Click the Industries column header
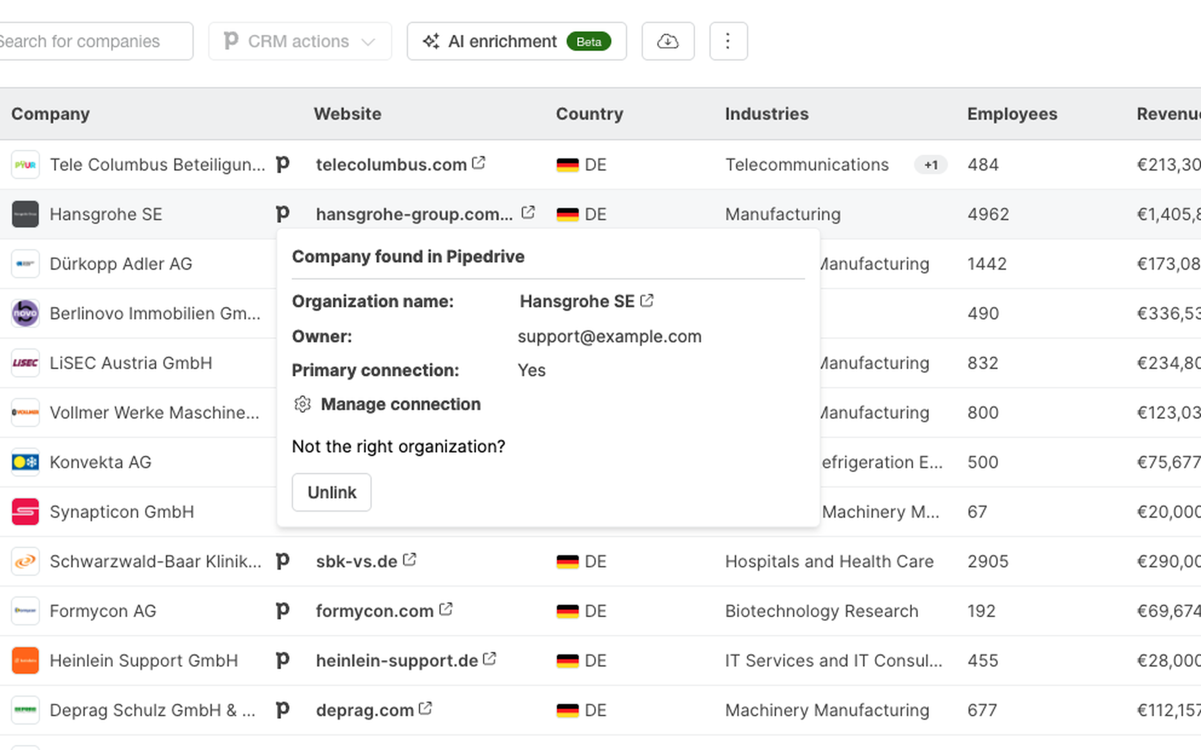1201x750 pixels. pyautogui.click(x=767, y=114)
